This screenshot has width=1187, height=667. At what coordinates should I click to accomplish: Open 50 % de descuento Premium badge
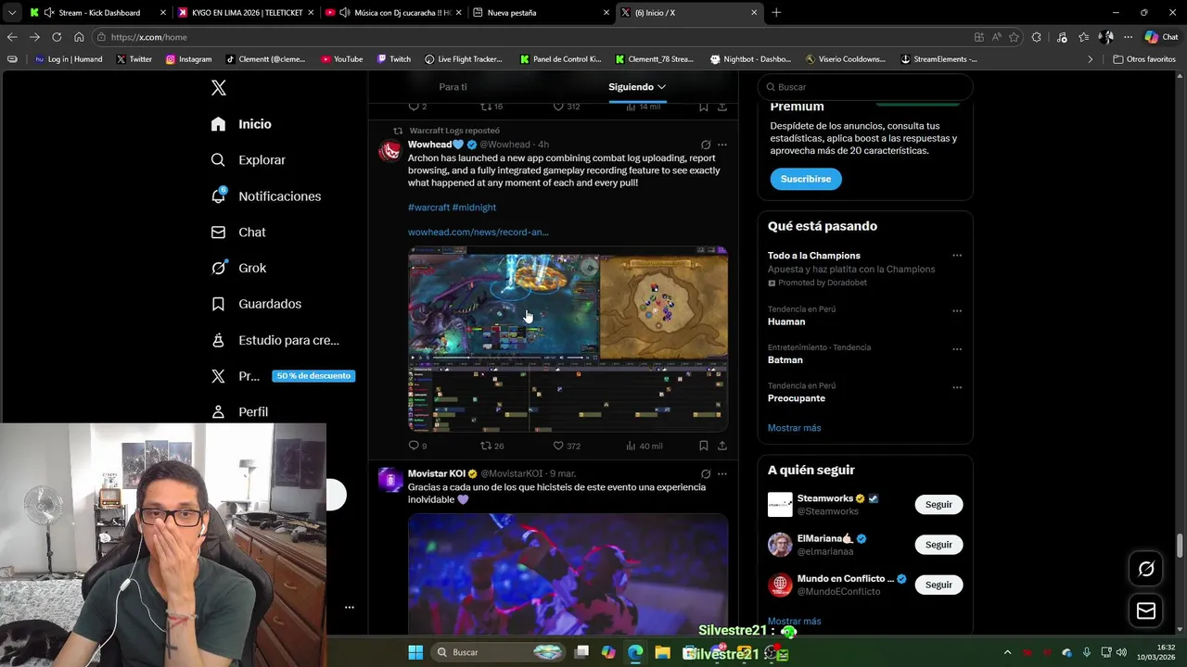(313, 376)
